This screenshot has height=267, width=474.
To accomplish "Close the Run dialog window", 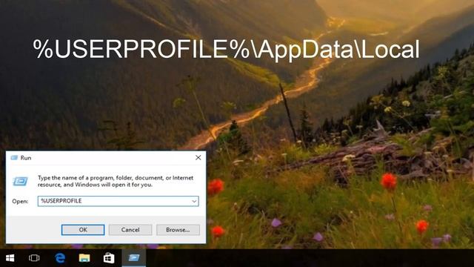I will pyautogui.click(x=198, y=158).
